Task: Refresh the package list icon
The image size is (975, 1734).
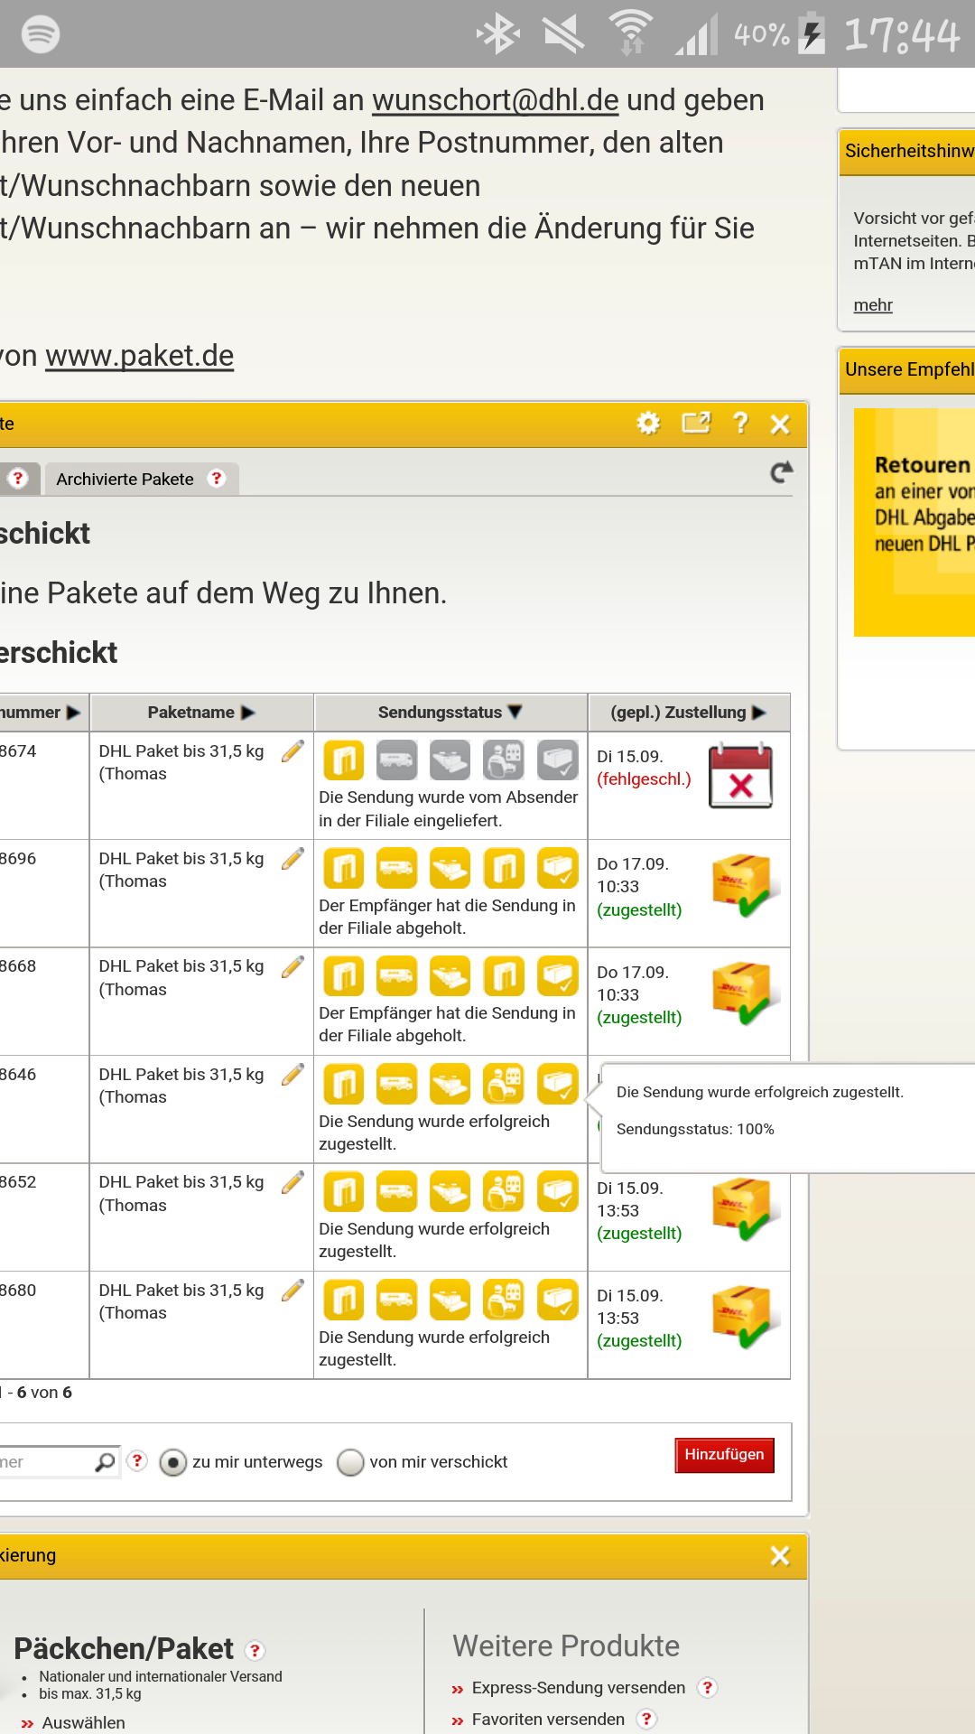Action: (x=782, y=472)
